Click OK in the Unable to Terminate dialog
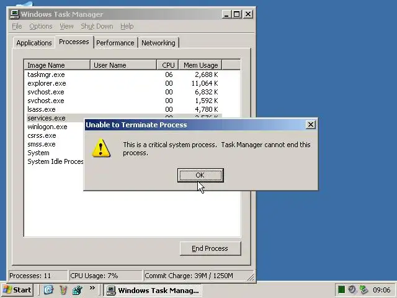The height and width of the screenshot is (298, 397). (x=200, y=175)
